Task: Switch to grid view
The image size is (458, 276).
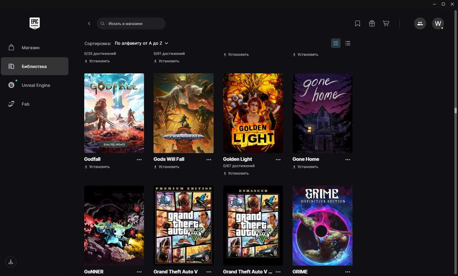Action: (x=336, y=43)
